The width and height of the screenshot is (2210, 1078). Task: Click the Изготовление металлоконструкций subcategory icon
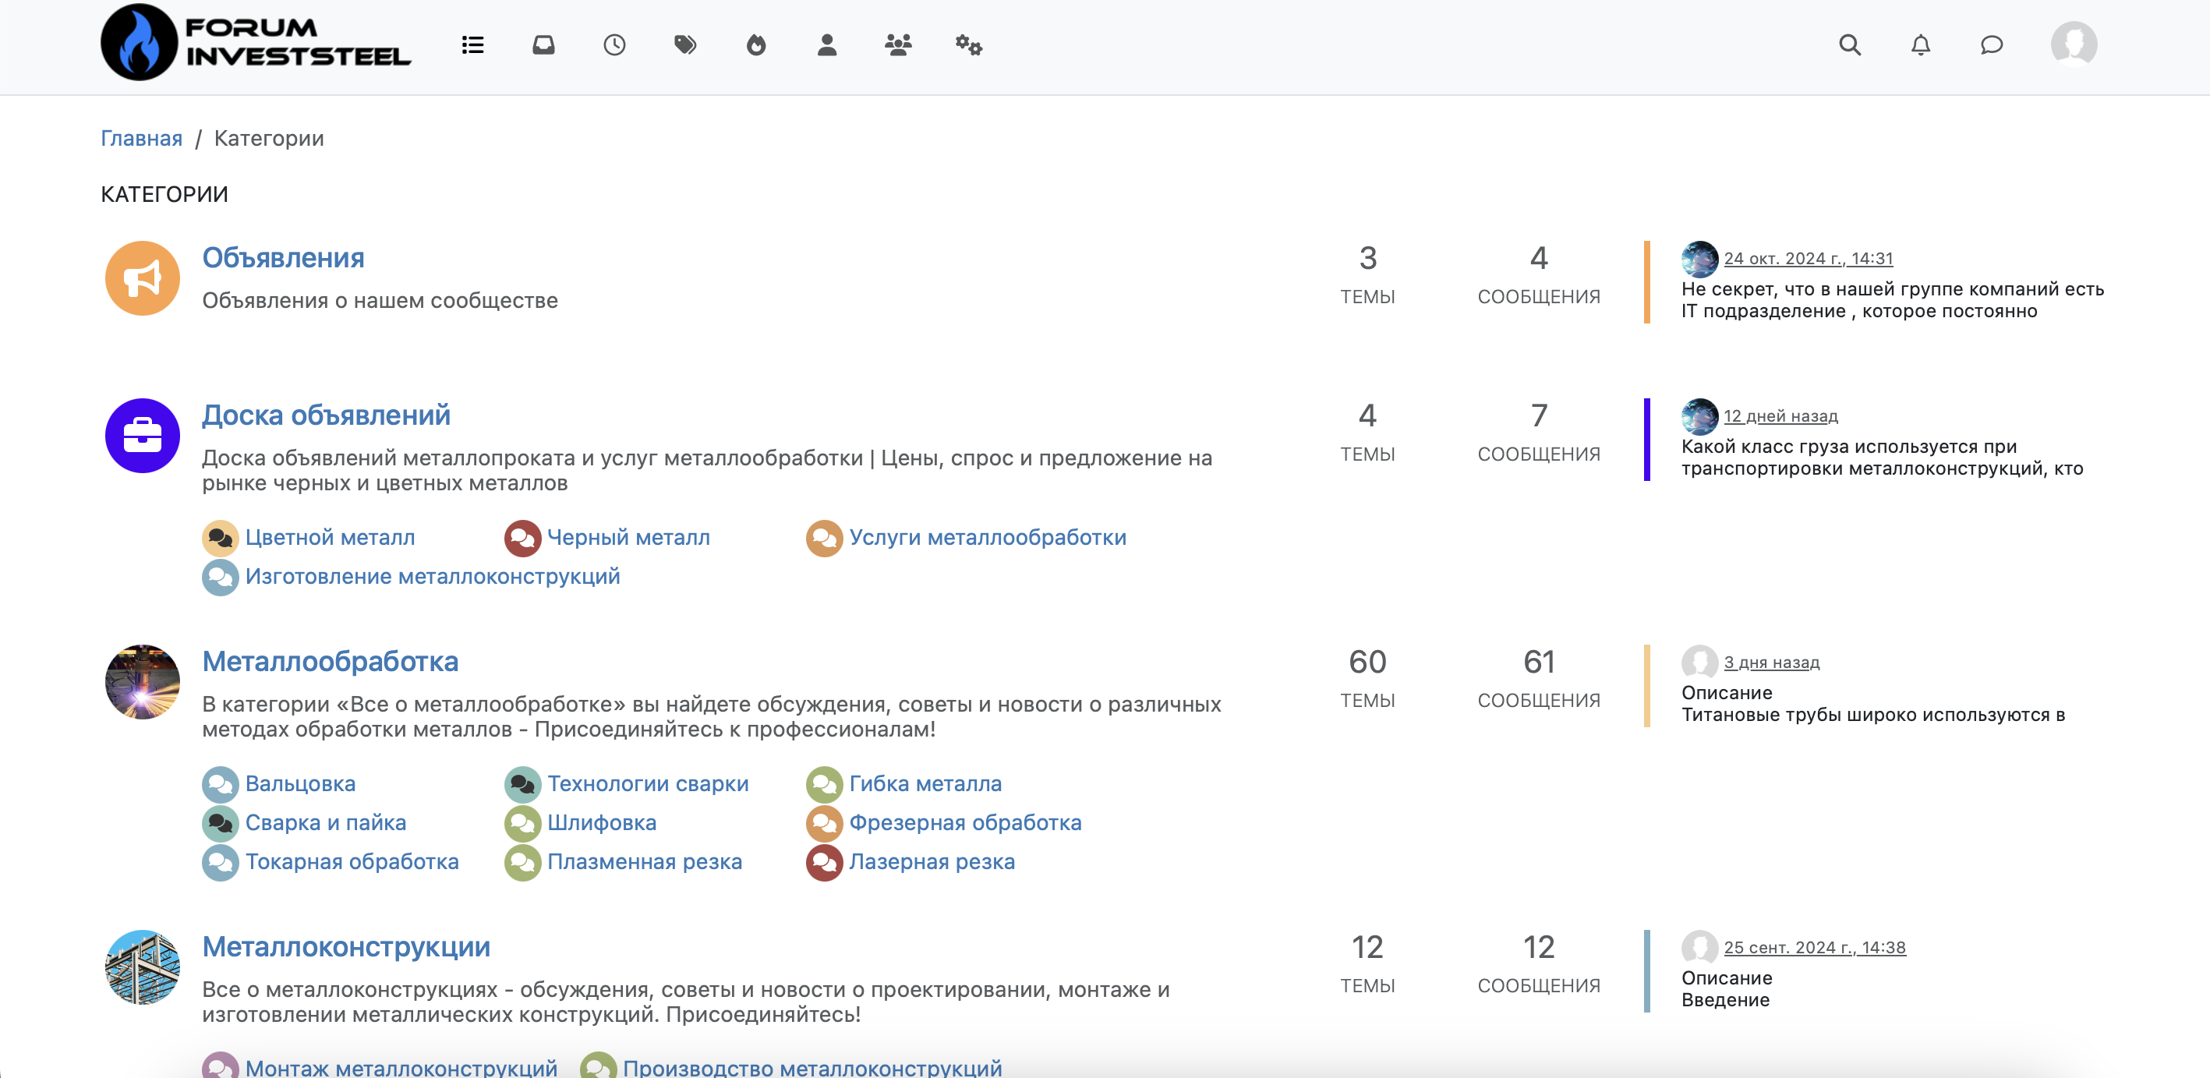(x=221, y=577)
